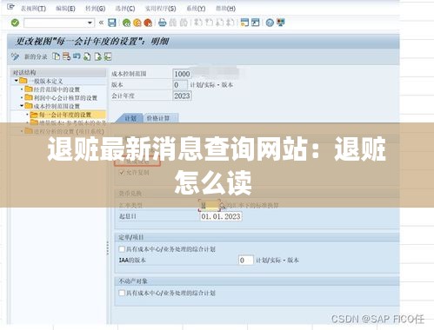Click the dotted splitter handle beside the tree
This screenshot has width=434, height=330.
pyautogui.click(x=108, y=247)
